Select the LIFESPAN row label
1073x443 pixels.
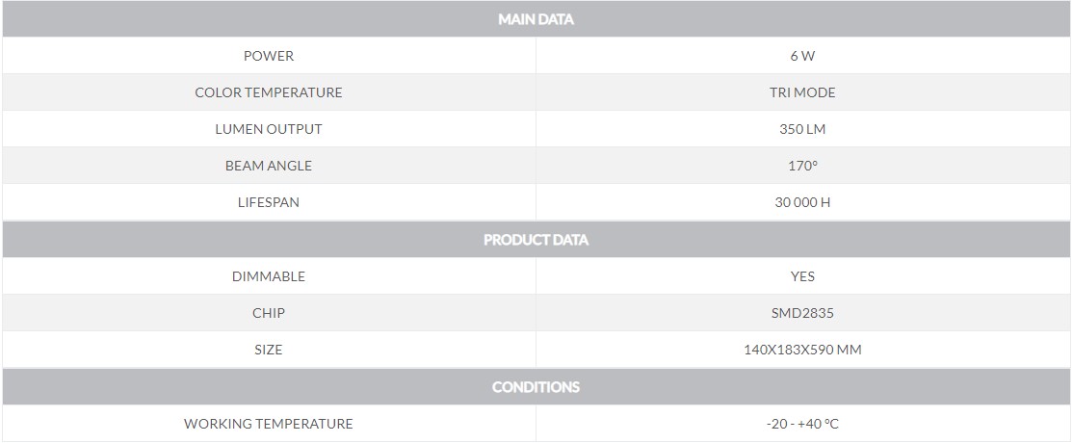pos(269,203)
